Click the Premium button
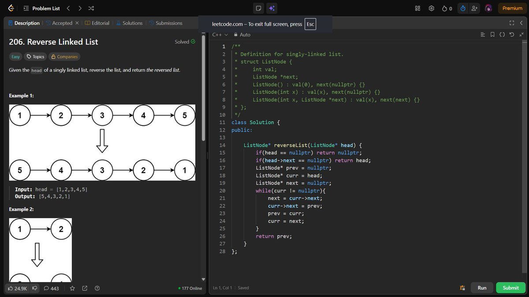 click(x=512, y=8)
